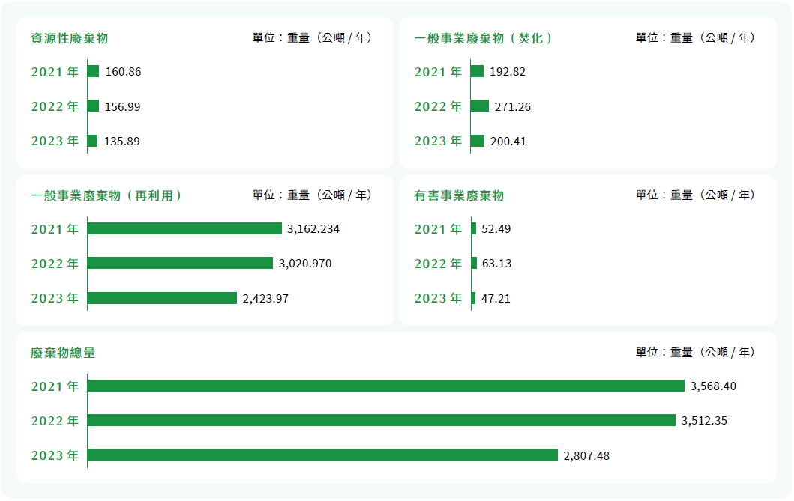Click the 3,568.40 total value label
This screenshot has width=794, height=501.
pyautogui.click(x=713, y=386)
